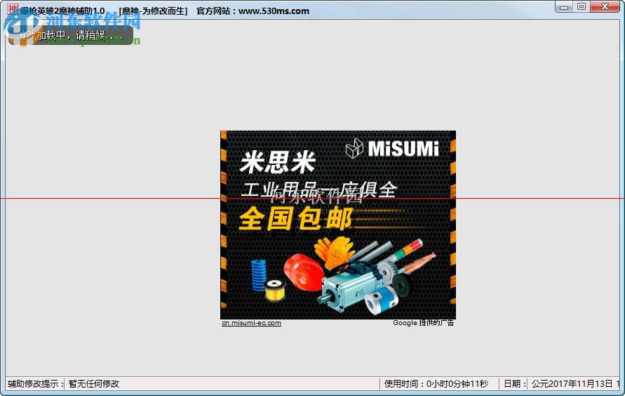Image resolution: width=625 pixels, height=396 pixels.
Task: Minimize the 魔神辅助 window
Action: click(x=563, y=7)
